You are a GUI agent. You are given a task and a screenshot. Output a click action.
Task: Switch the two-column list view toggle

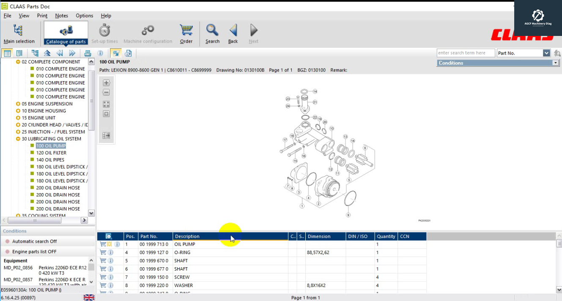(19, 53)
